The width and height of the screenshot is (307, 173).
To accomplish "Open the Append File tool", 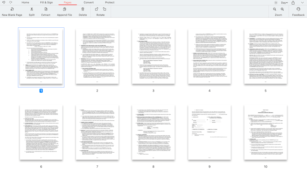I will click(x=64, y=9).
